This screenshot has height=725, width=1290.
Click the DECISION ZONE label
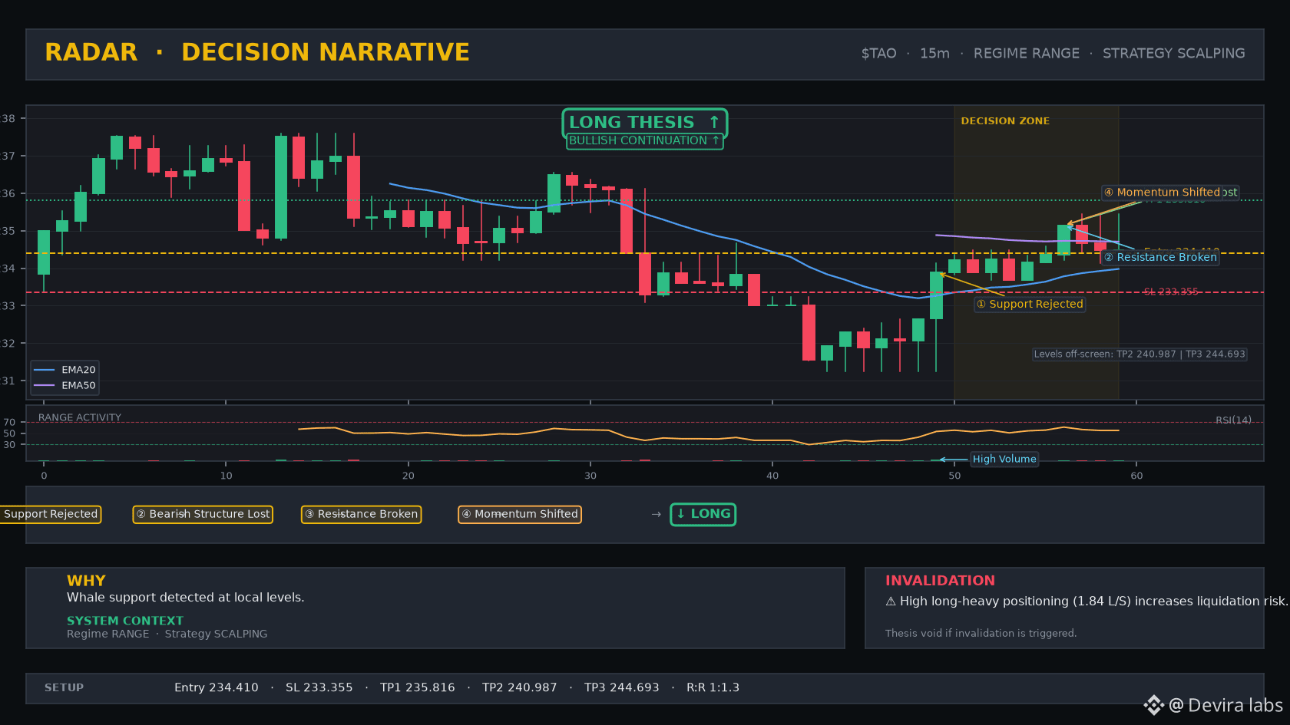[1004, 121]
